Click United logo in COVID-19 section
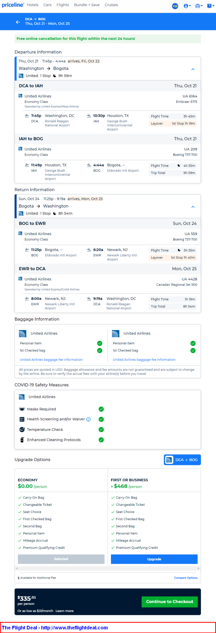The image size is (216, 633). [x=22, y=397]
